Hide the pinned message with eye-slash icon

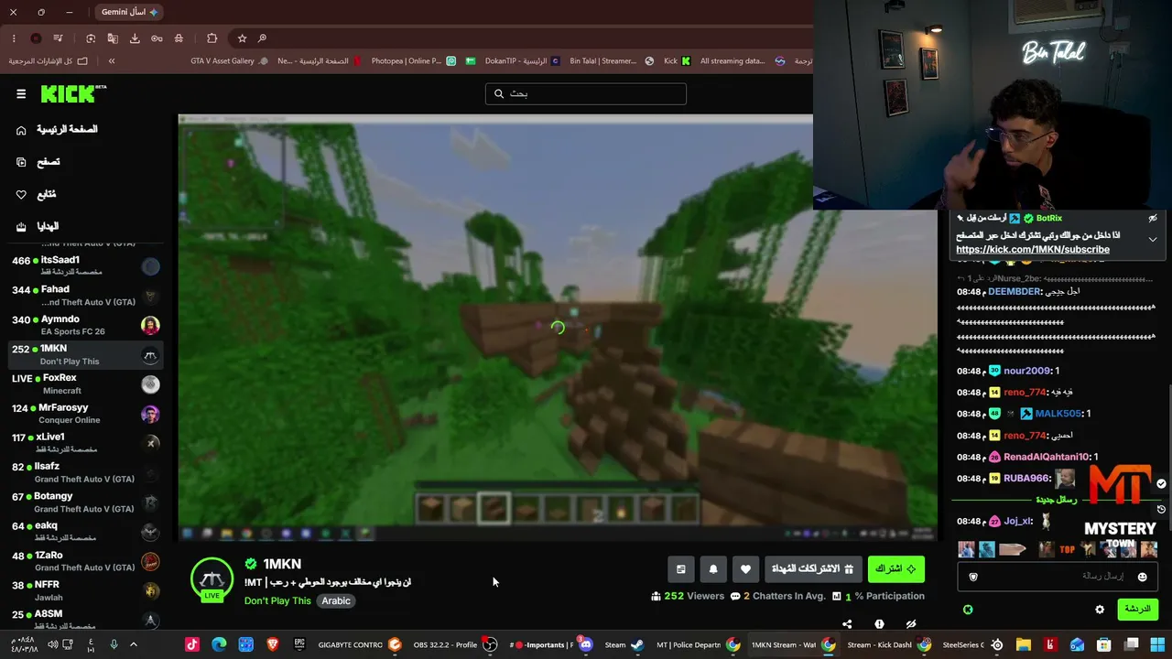pyautogui.click(x=1153, y=218)
